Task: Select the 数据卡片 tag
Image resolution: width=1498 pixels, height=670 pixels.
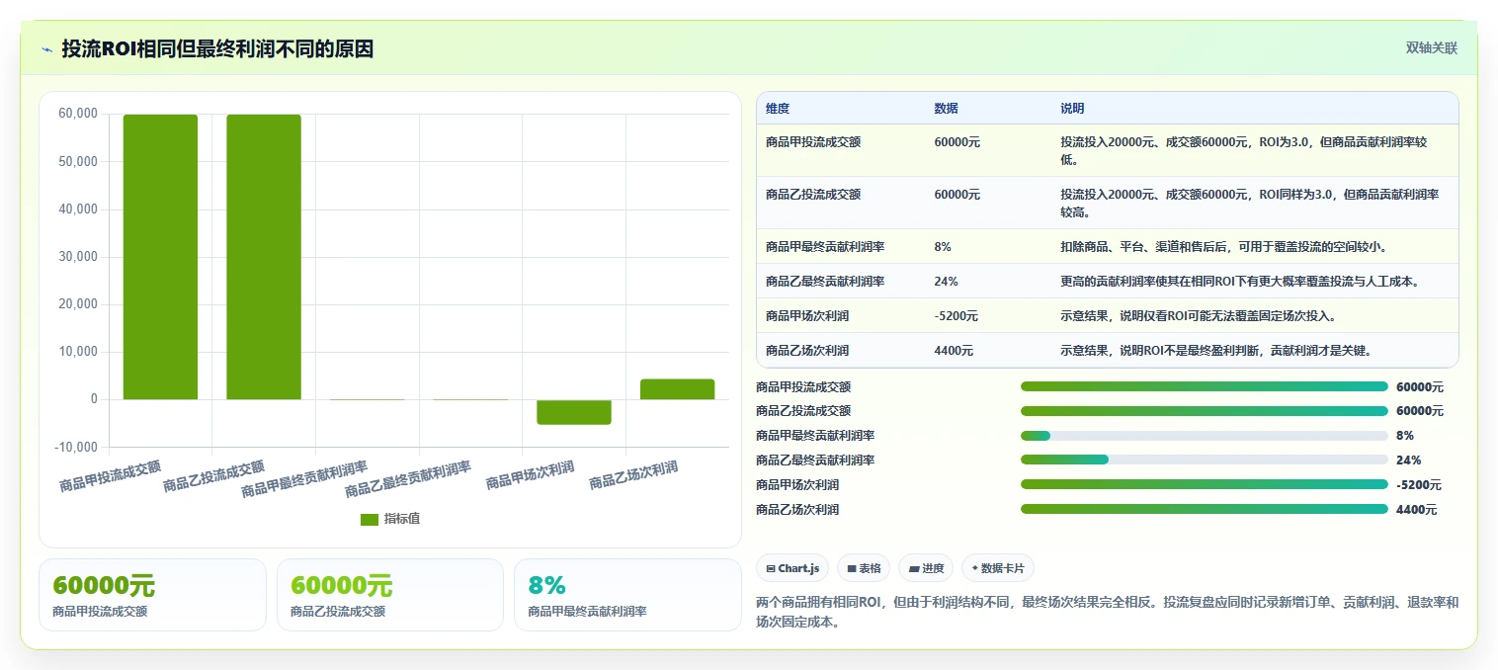Action: (997, 568)
